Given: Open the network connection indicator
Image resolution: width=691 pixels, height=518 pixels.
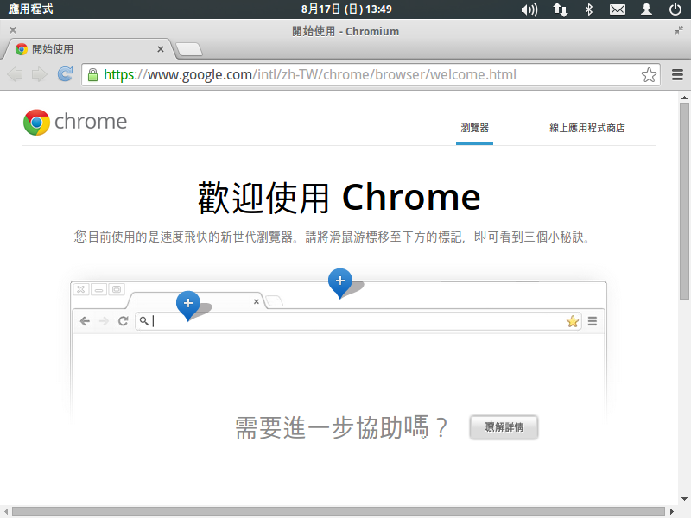Looking at the screenshot, I should click(x=560, y=9).
